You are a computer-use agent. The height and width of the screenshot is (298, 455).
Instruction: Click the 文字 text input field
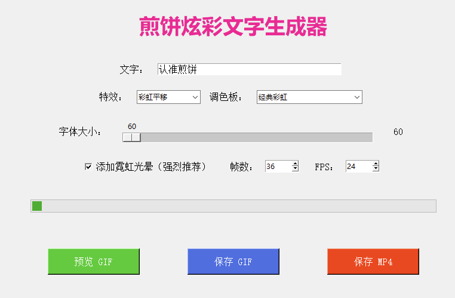click(249, 69)
